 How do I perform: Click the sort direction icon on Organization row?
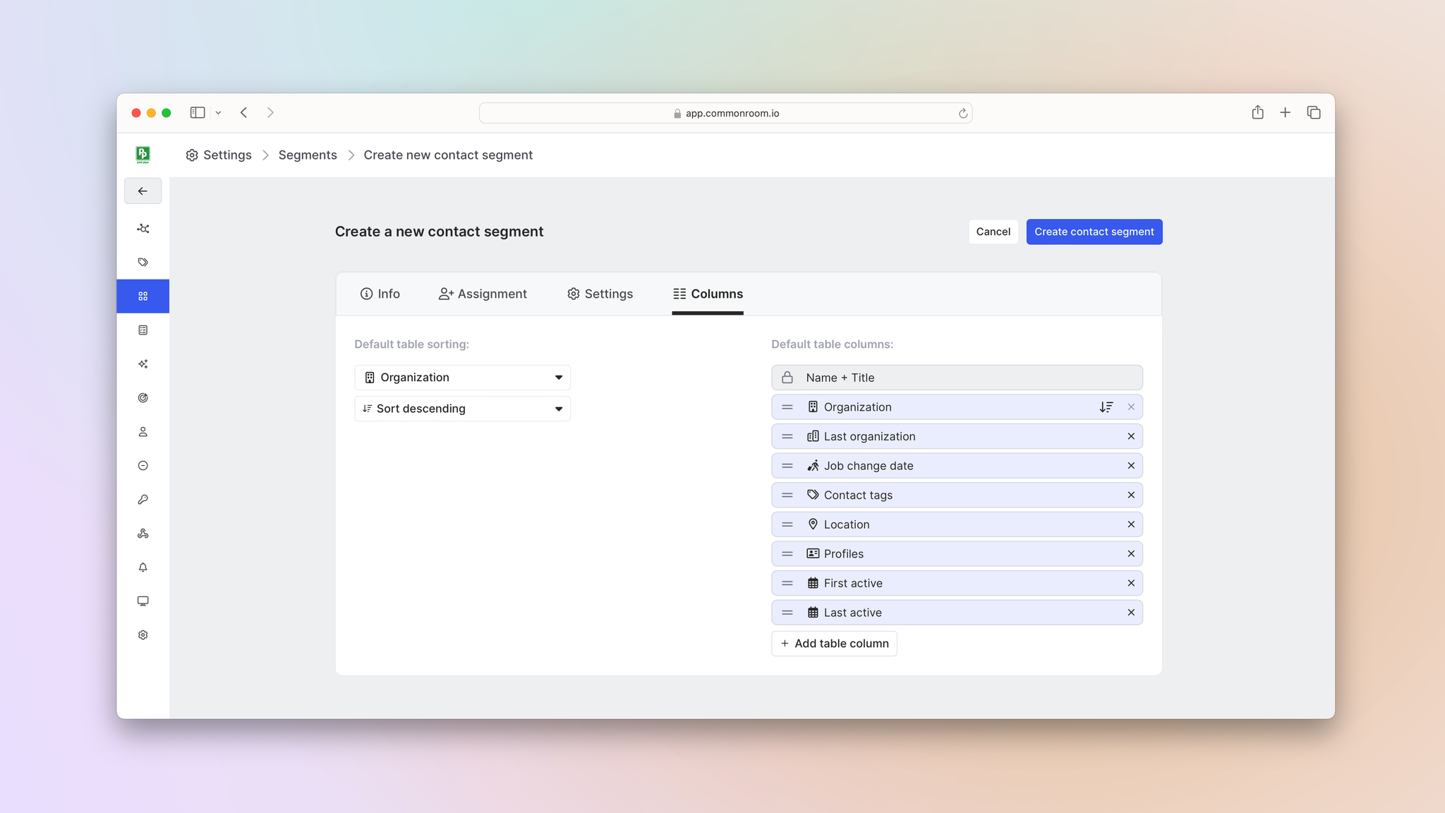(x=1106, y=407)
